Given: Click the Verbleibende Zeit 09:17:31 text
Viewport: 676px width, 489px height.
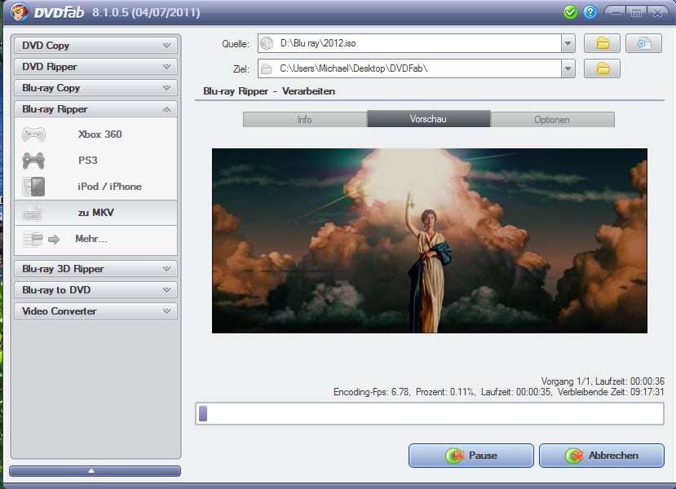Looking at the screenshot, I should [x=611, y=392].
